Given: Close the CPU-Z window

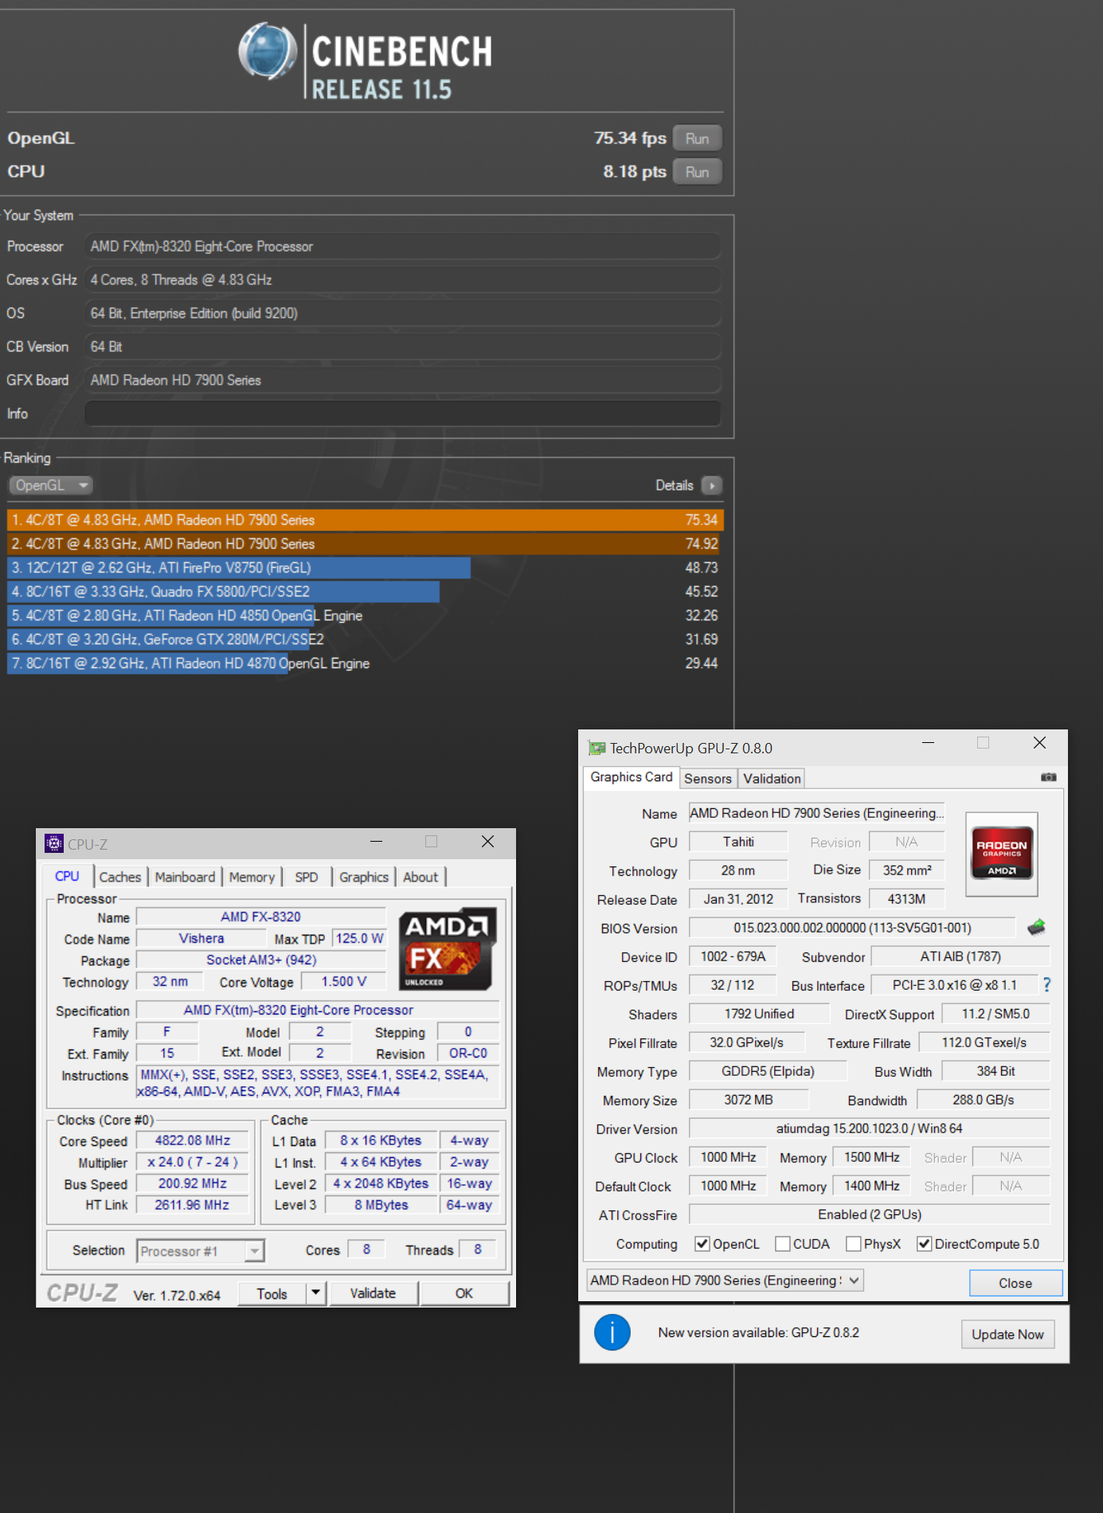Looking at the screenshot, I should click(x=488, y=842).
